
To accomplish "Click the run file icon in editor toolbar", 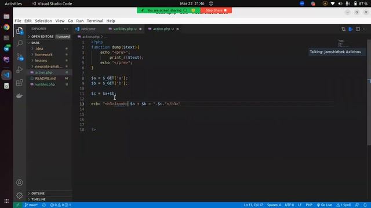I will 351,29.
